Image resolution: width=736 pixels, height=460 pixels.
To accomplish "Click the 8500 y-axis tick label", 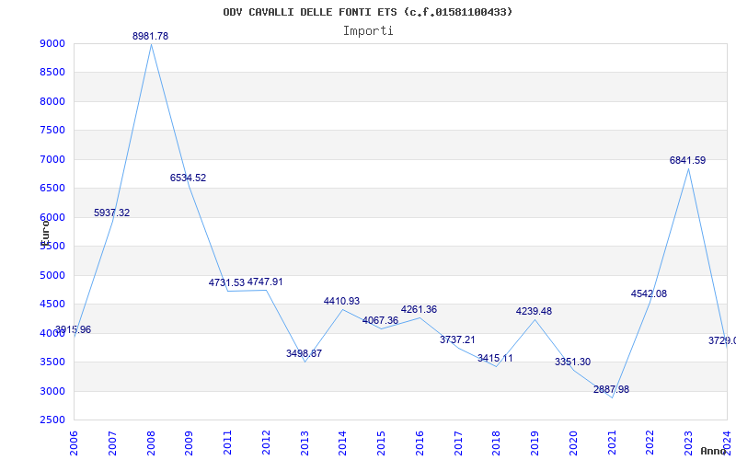I will (x=52, y=73).
